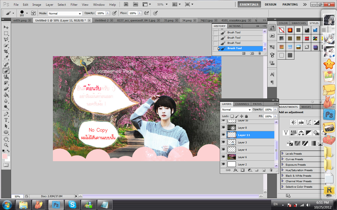
Task: Activate the Clone Stamp tool
Action: tap(6, 77)
